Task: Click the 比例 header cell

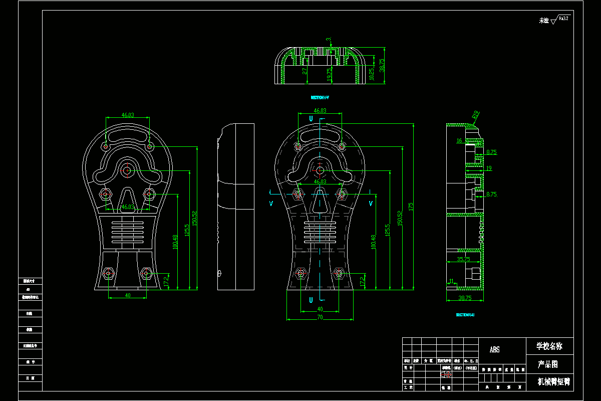Action: 520,369
